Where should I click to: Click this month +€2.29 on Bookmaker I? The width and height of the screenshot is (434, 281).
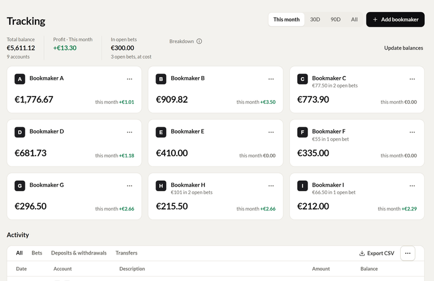(397, 209)
